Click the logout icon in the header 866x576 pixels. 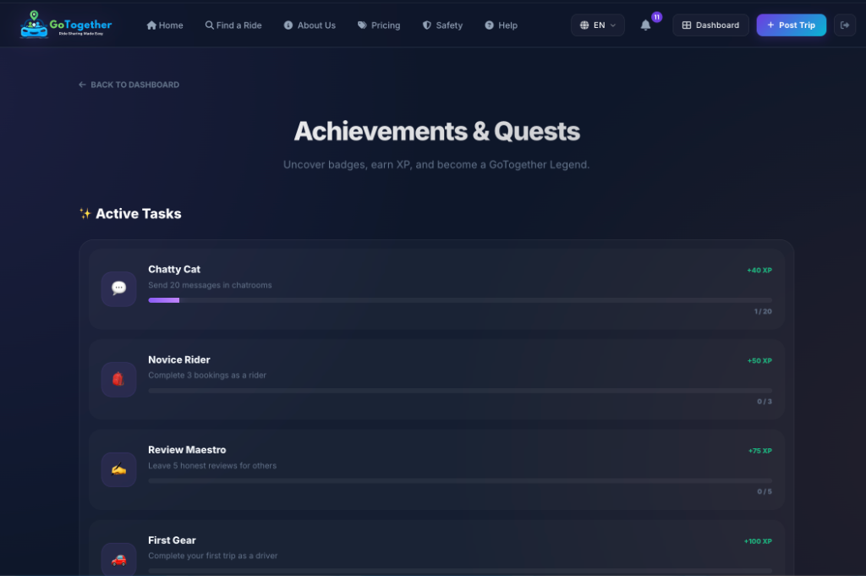point(845,25)
